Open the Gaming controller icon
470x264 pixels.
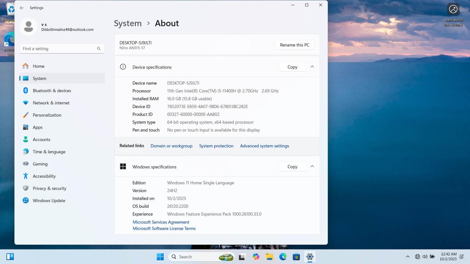pos(26,164)
